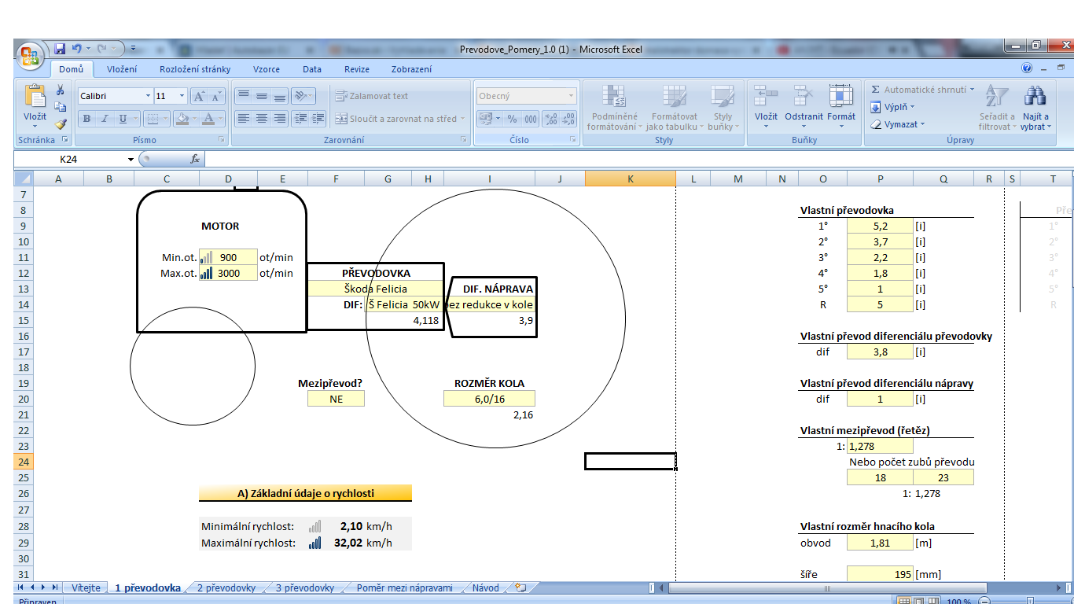Save the workbook from the quick access toolbar

pos(60,49)
